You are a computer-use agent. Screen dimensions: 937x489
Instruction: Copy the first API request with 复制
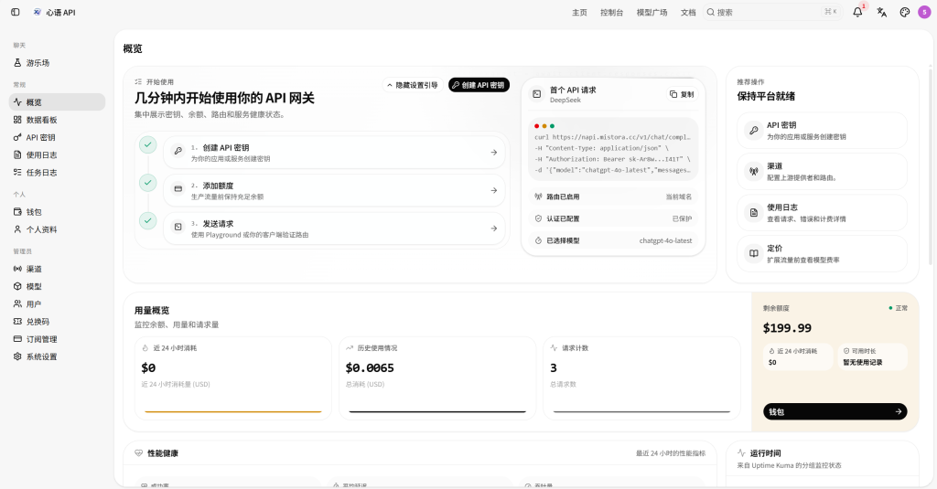point(682,94)
